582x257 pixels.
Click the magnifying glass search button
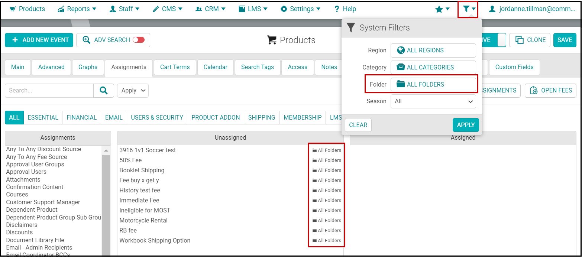[104, 91]
